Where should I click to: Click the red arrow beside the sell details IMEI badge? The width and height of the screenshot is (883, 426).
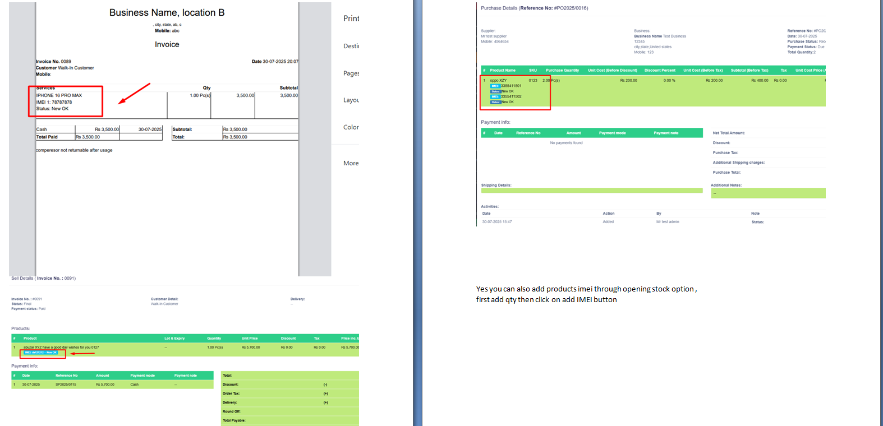click(82, 354)
